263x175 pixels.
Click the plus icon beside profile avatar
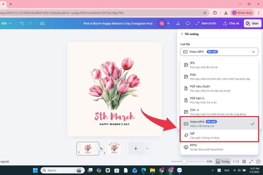pos(168,23)
